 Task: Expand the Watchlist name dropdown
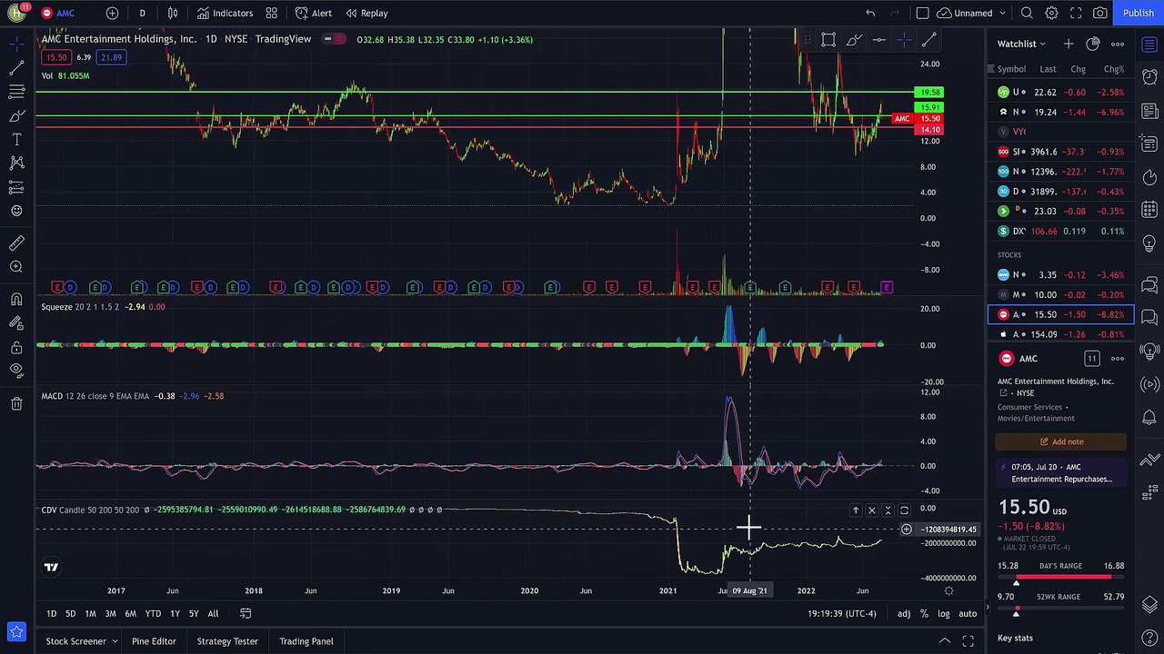[1021, 44]
